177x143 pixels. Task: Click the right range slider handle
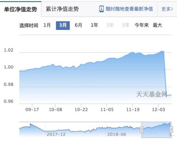point(171,129)
